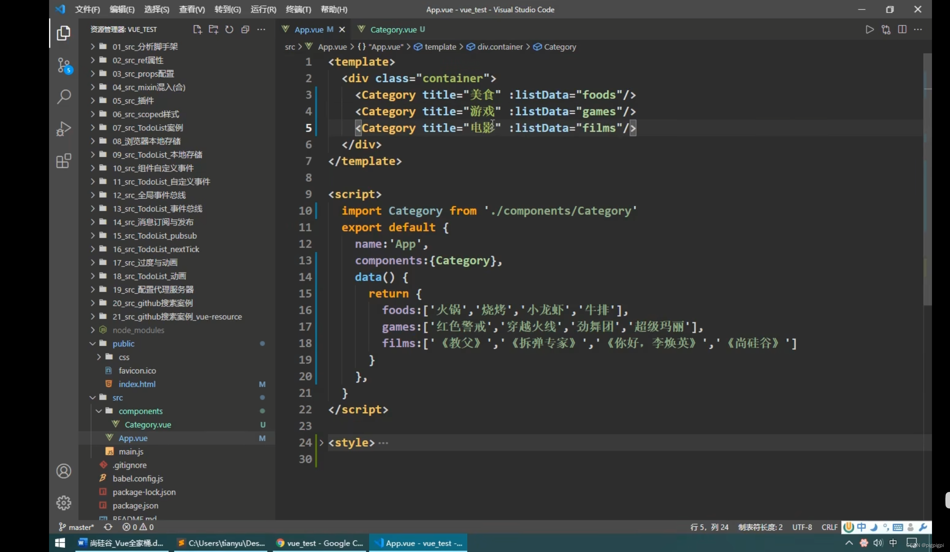Screen dimensions: 950x552
Task: Open the 文件(F) menu
Action: 87,9
